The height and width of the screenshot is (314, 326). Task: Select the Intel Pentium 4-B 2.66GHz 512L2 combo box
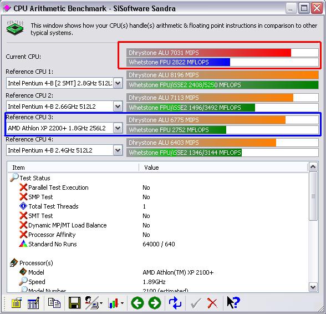[x=64, y=107]
